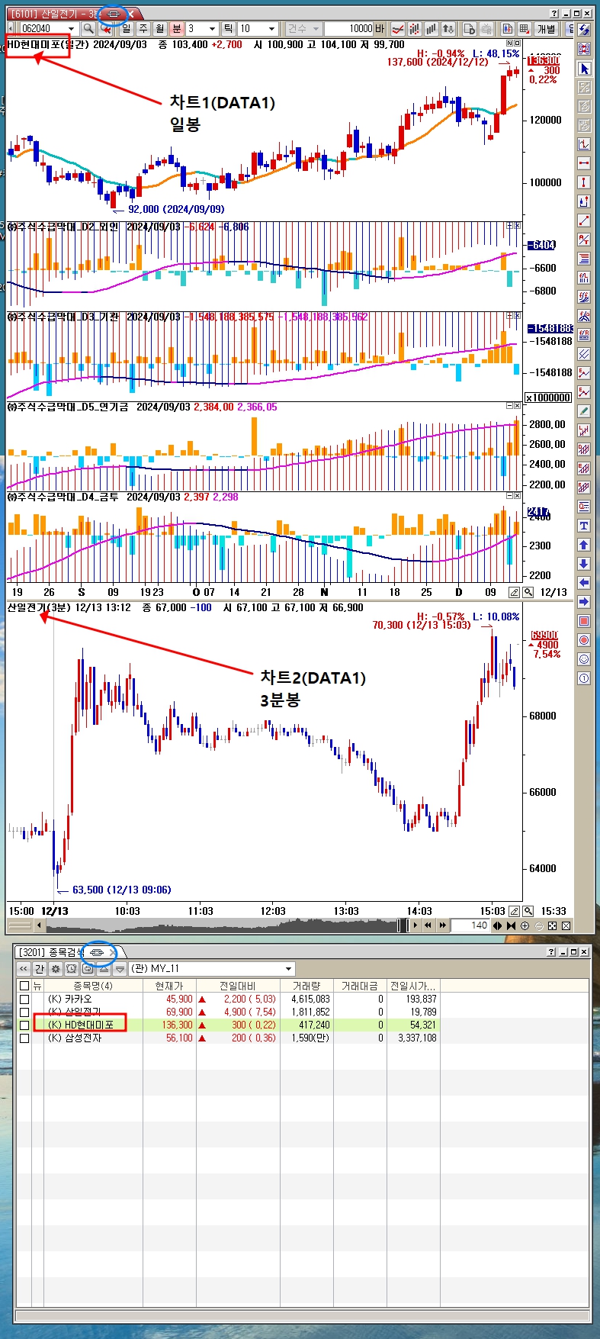Viewport: 600px width, 1339px height.
Task: Expand the (관) MY_11 watchlist dropdown
Action: [x=288, y=968]
